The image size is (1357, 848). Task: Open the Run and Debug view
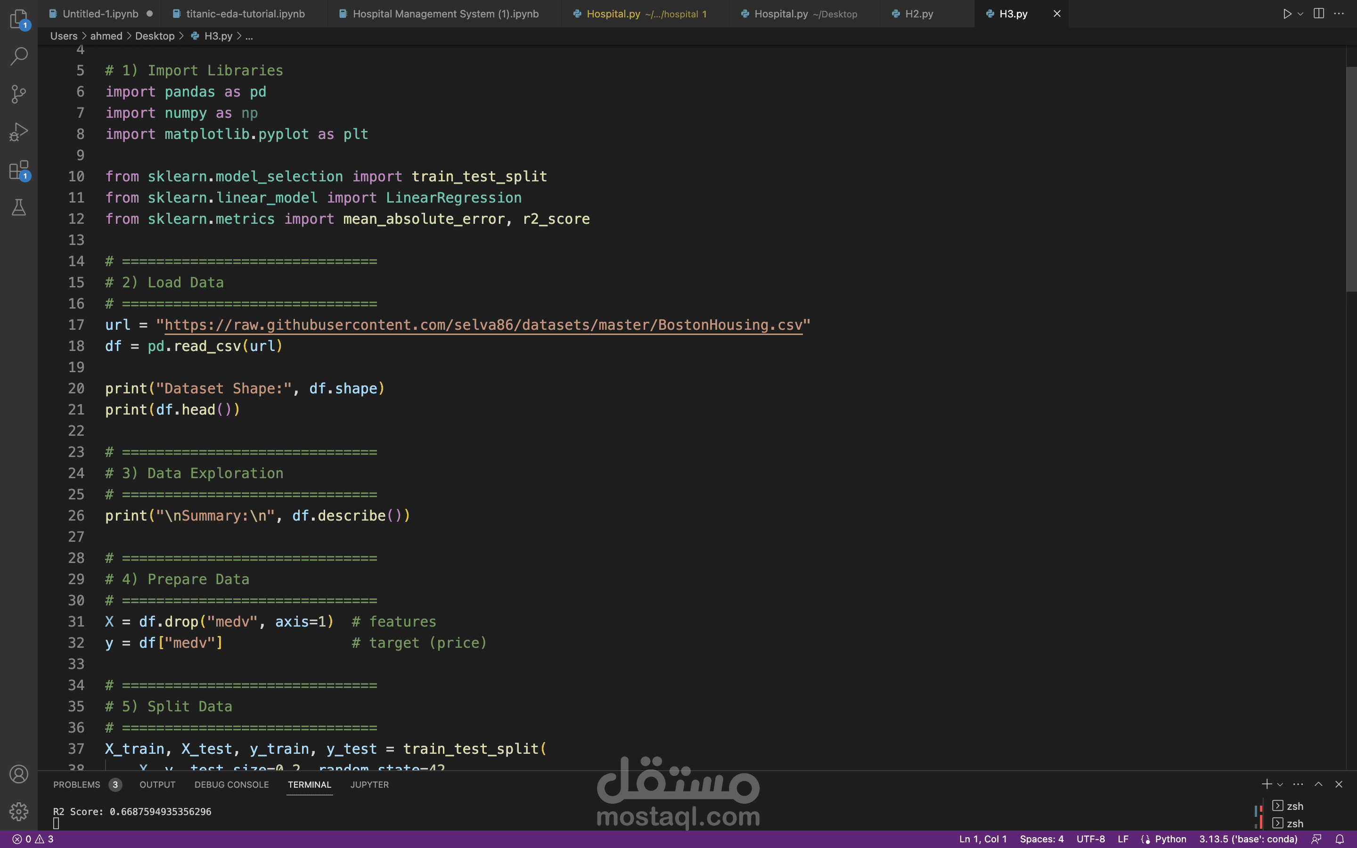pyautogui.click(x=18, y=132)
